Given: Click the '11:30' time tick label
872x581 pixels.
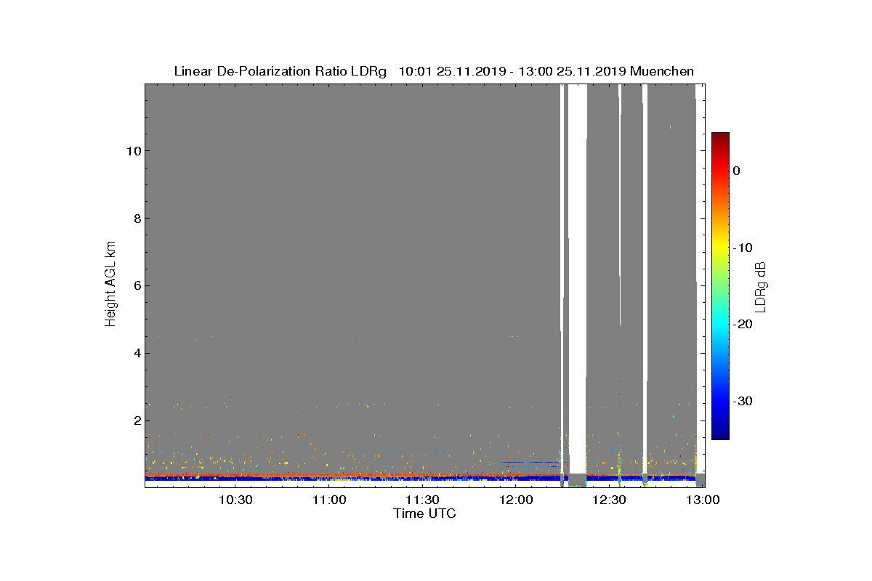Looking at the screenshot, I should coord(422,500).
